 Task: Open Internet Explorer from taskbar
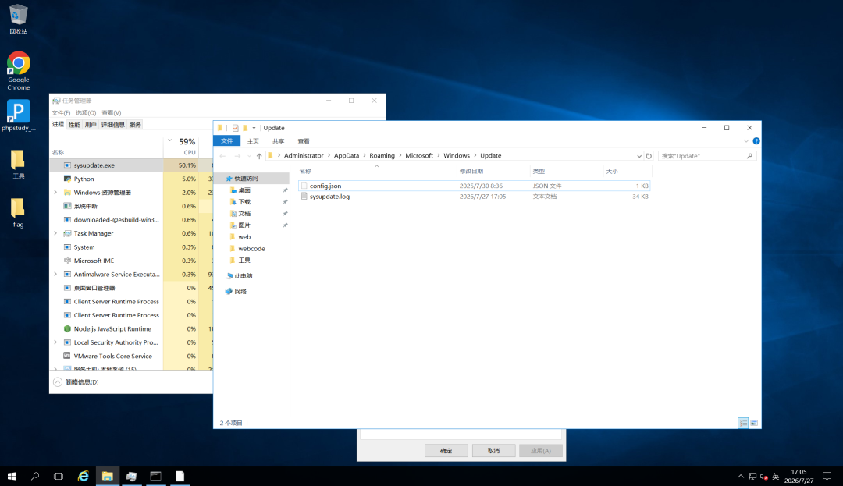tap(84, 477)
